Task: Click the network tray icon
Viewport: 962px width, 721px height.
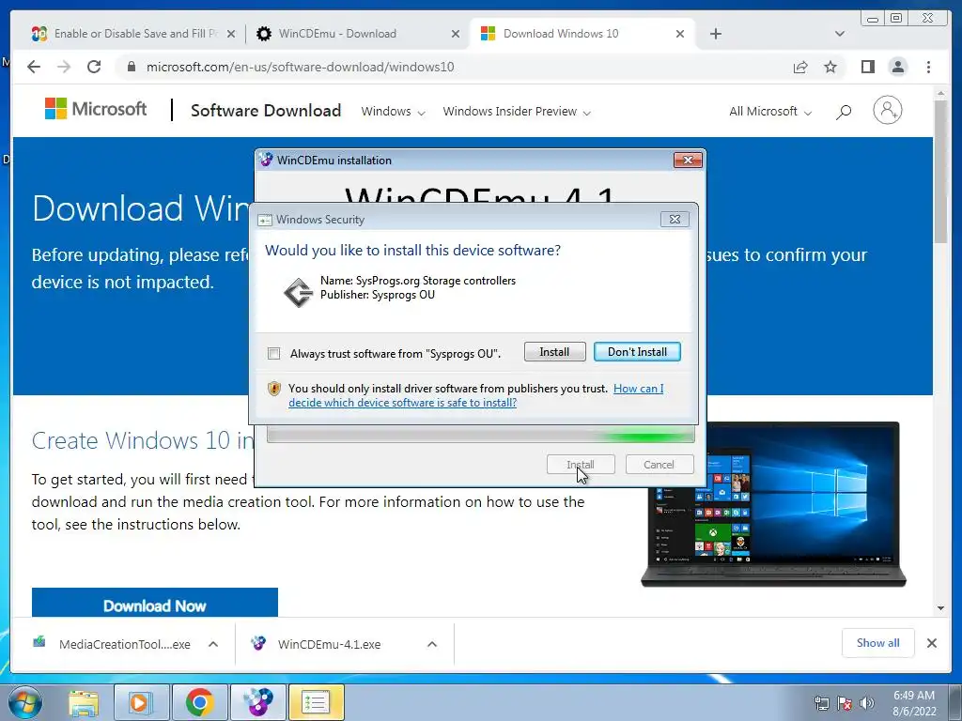Action: (821, 703)
